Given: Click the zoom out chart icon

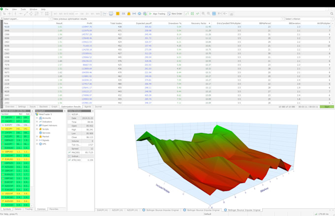Looking at the screenshot, I should (x=208, y=14).
